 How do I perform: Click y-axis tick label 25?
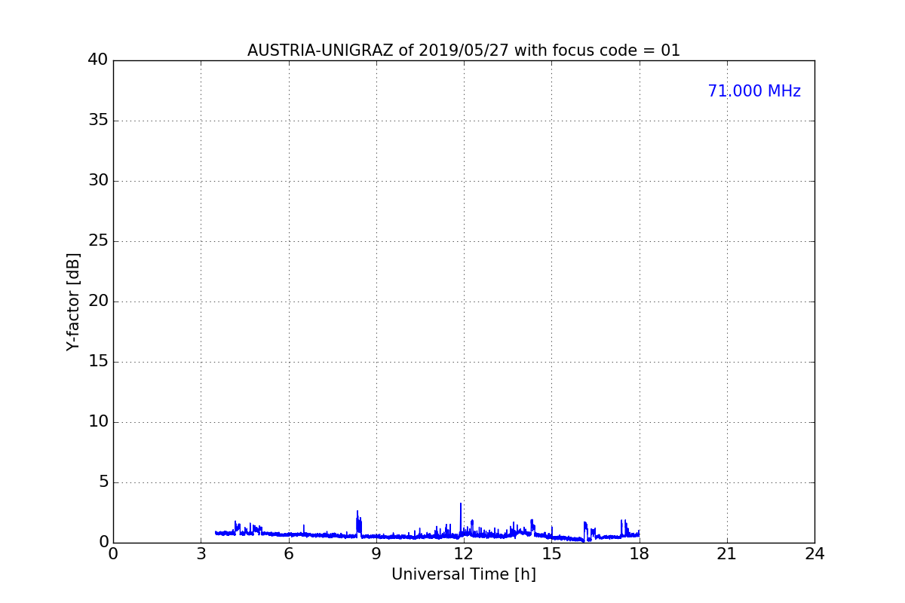point(98,241)
